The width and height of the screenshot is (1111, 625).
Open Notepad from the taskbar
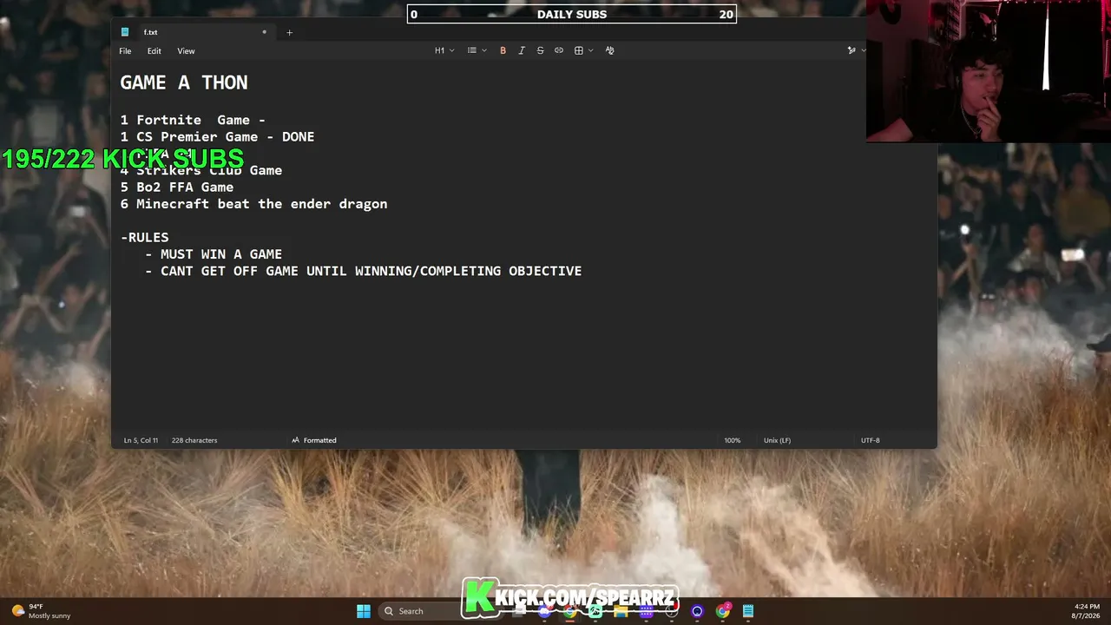pyautogui.click(x=748, y=611)
